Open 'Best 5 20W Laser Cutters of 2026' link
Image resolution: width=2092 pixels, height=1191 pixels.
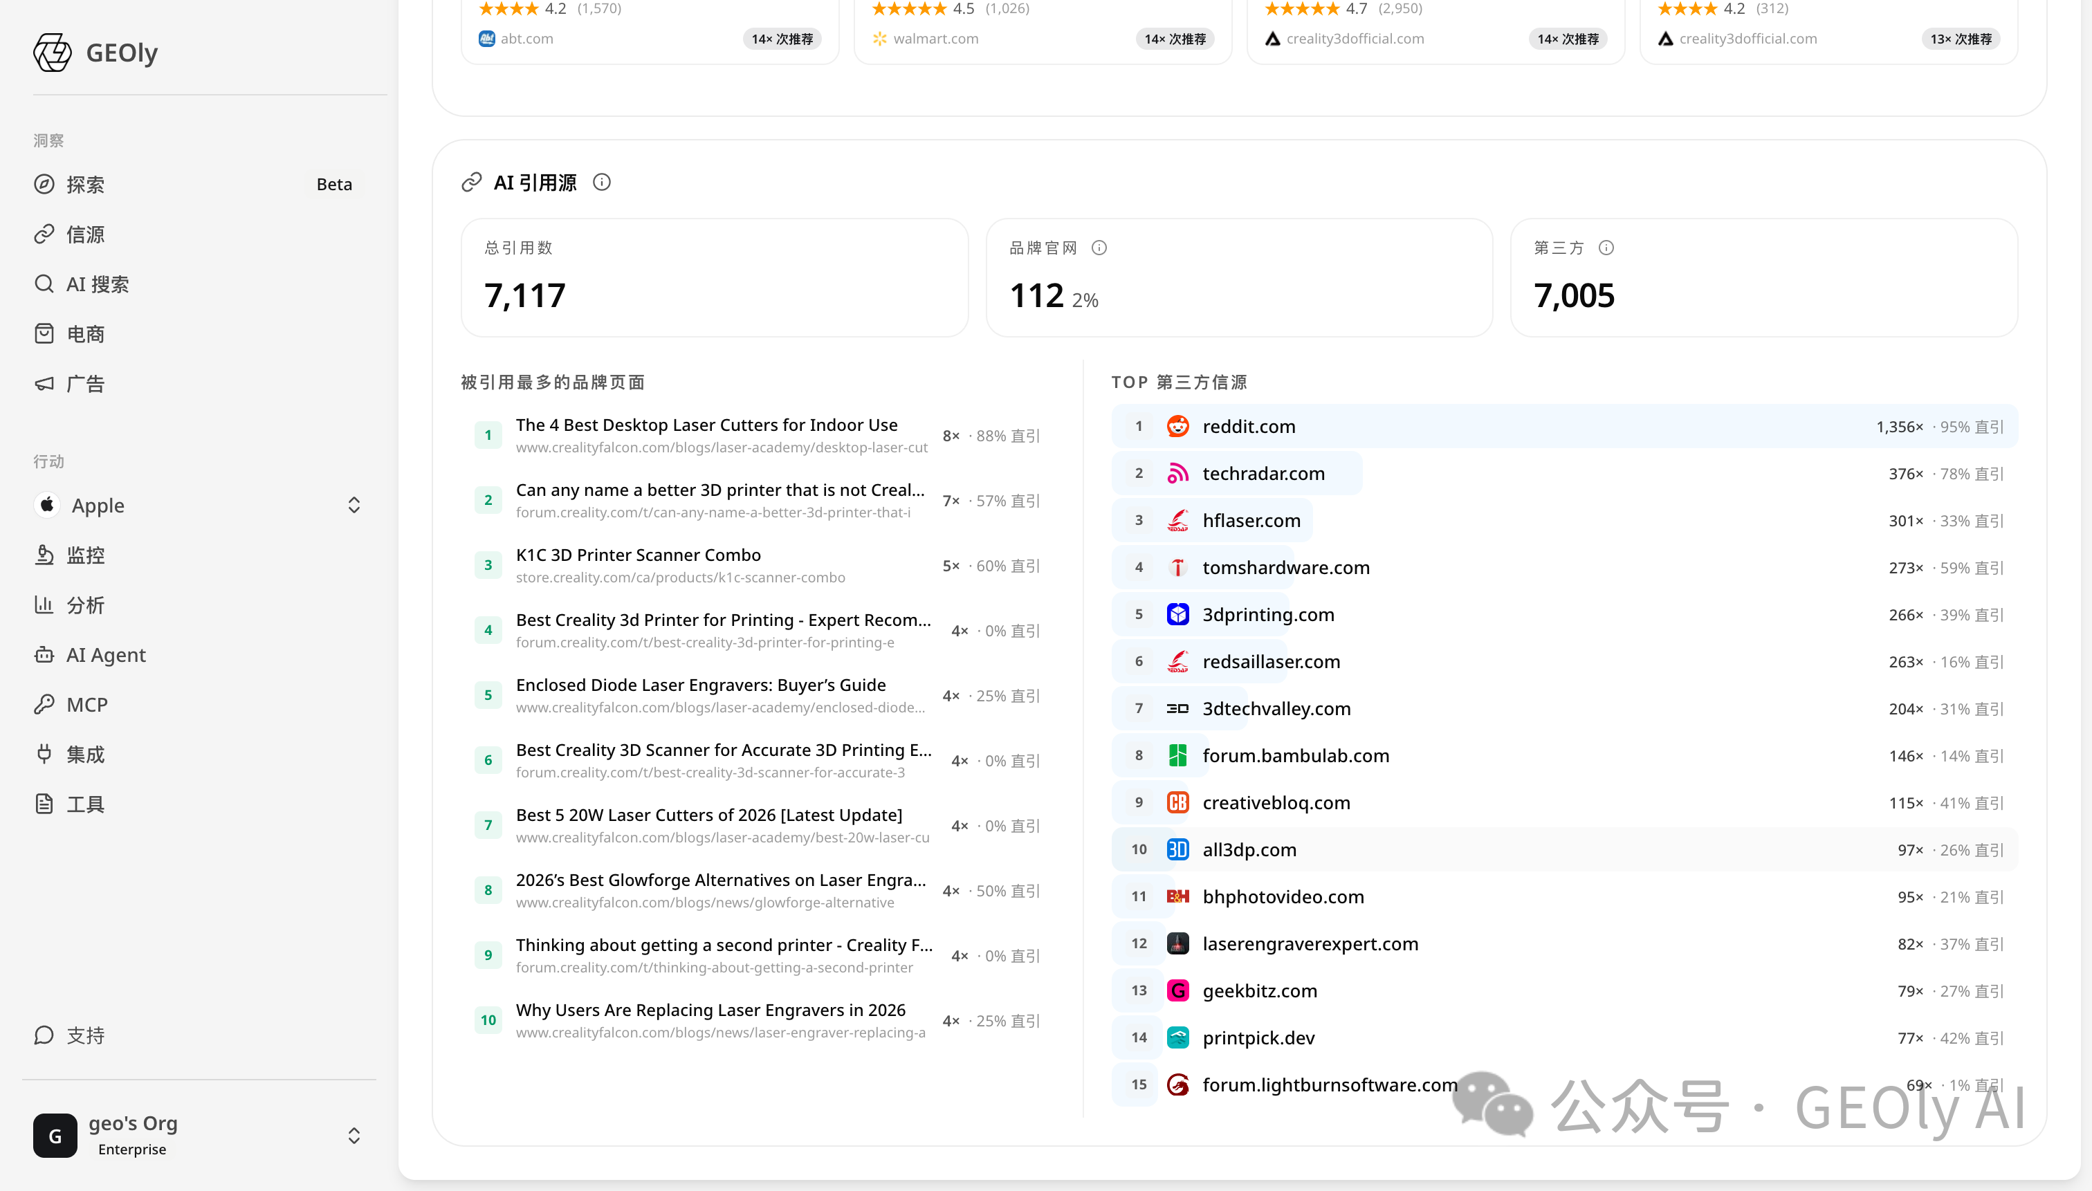click(709, 815)
